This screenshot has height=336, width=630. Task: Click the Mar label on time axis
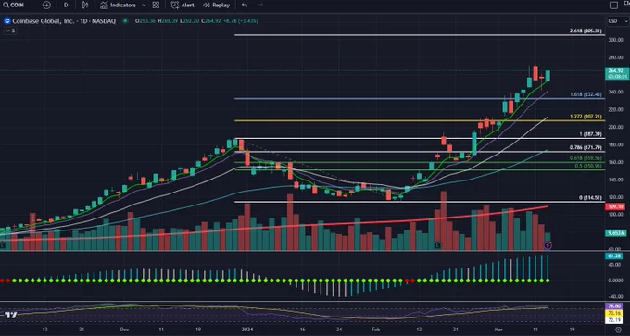coord(498,330)
